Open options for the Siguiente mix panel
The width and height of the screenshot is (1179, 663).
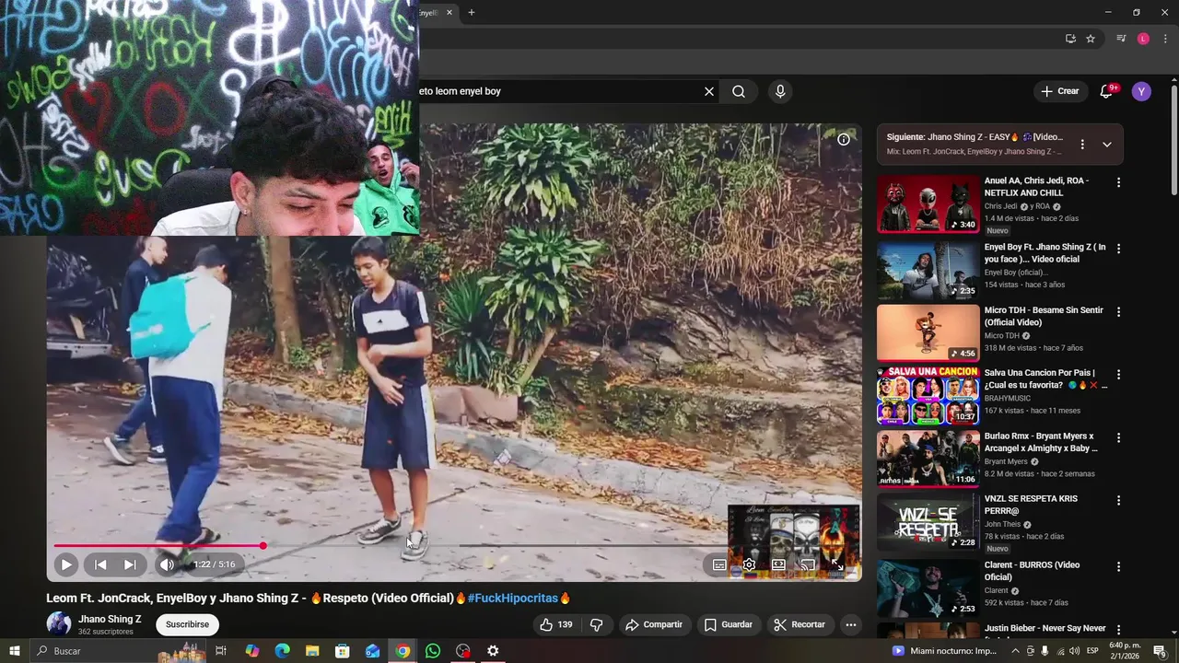(1082, 144)
